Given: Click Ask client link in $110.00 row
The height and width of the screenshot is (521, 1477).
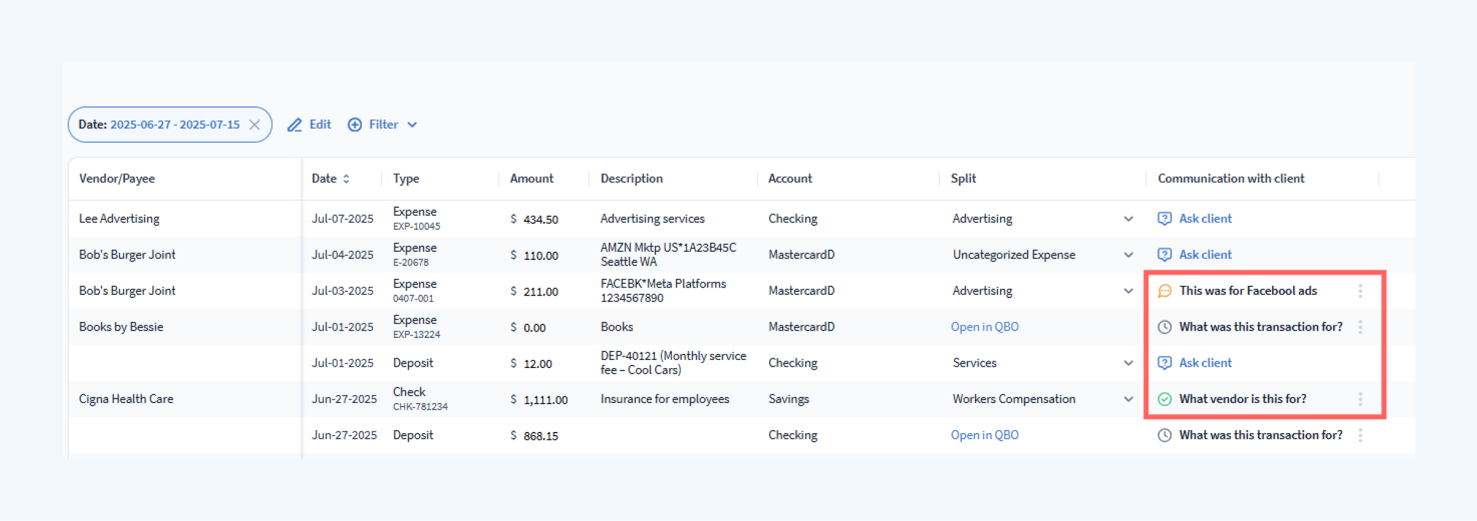Looking at the screenshot, I should [x=1205, y=254].
